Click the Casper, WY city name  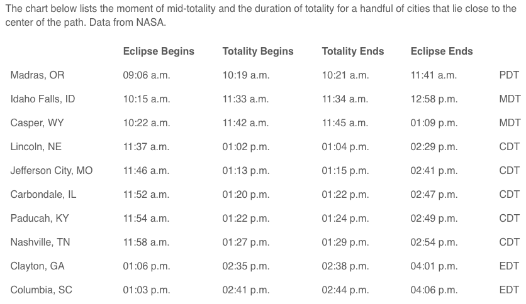point(37,123)
